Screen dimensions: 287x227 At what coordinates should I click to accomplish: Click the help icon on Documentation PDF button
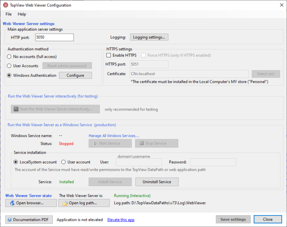(10, 220)
